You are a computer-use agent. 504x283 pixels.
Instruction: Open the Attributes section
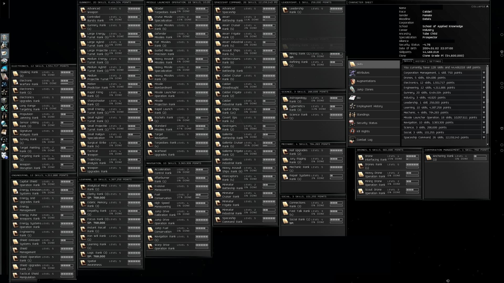[x=363, y=73]
